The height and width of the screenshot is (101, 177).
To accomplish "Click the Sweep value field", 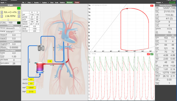I will (14, 53).
